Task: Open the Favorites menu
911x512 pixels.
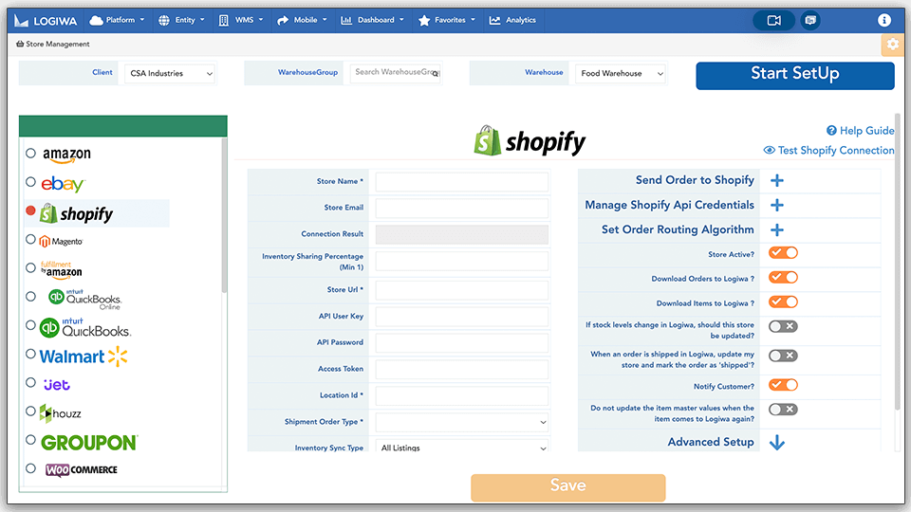Action: click(x=446, y=20)
